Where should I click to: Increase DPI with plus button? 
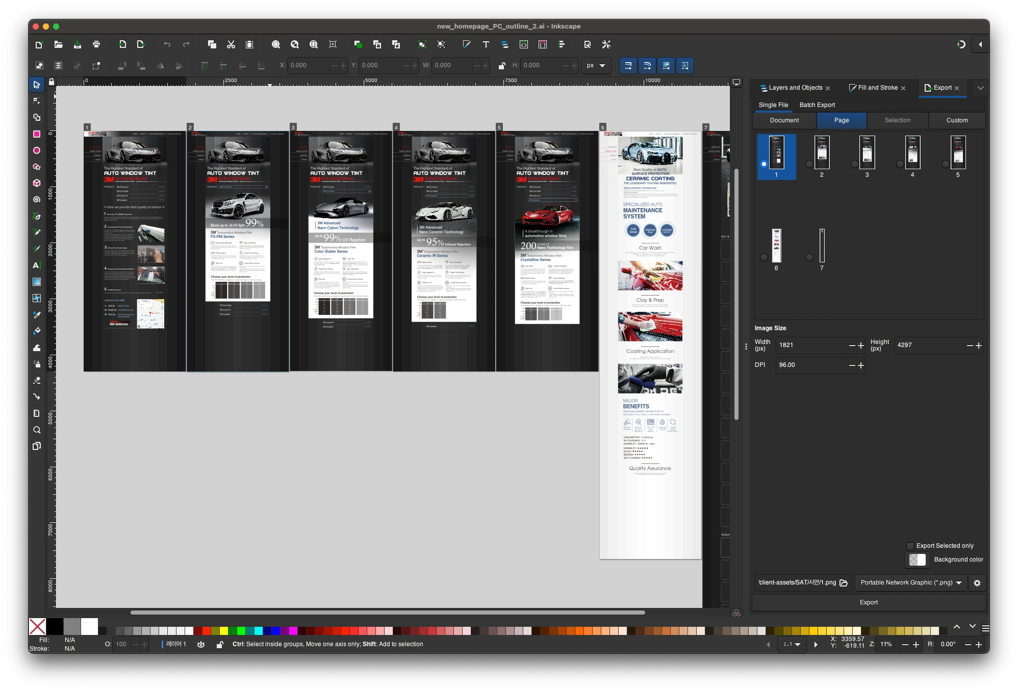(861, 365)
